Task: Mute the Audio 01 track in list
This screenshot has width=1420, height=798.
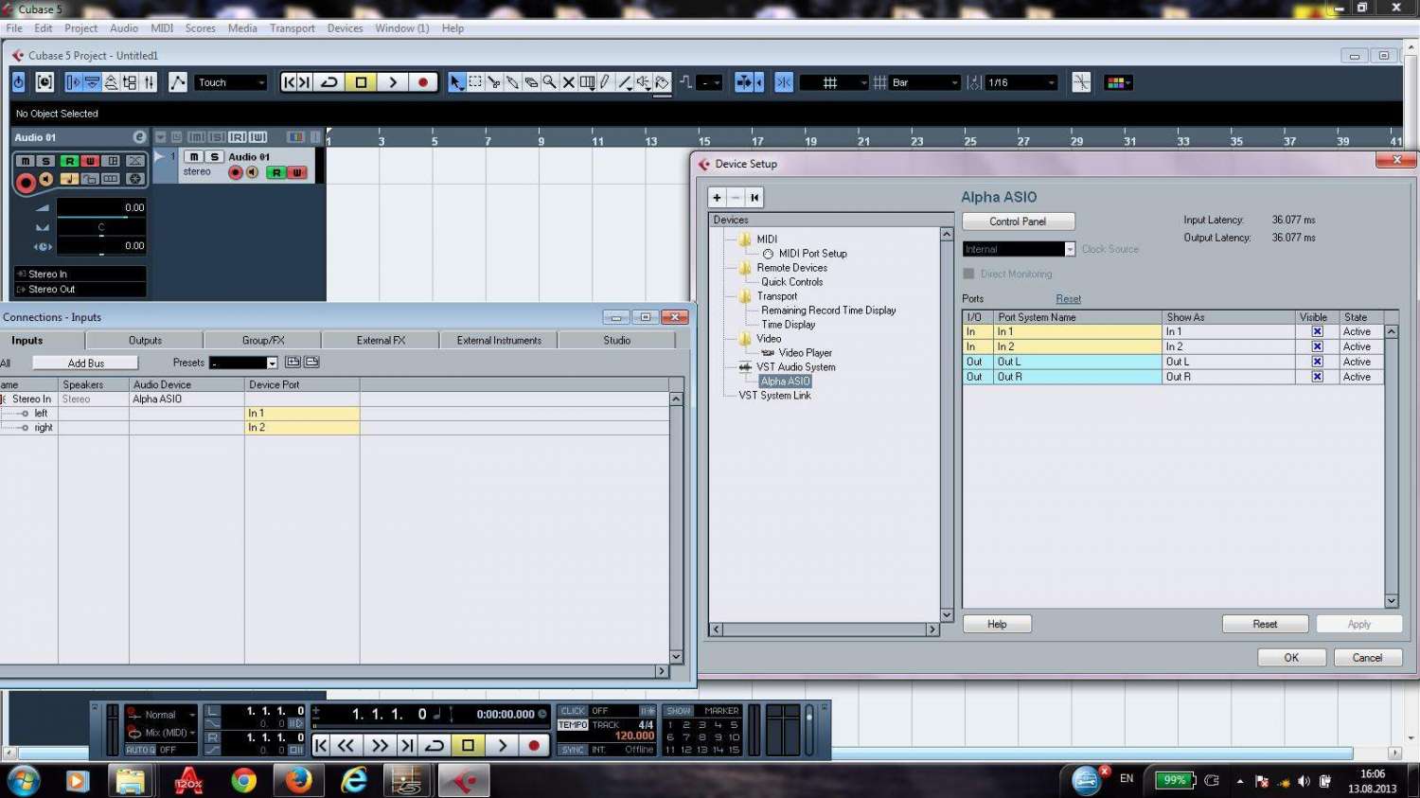Action: tap(194, 157)
